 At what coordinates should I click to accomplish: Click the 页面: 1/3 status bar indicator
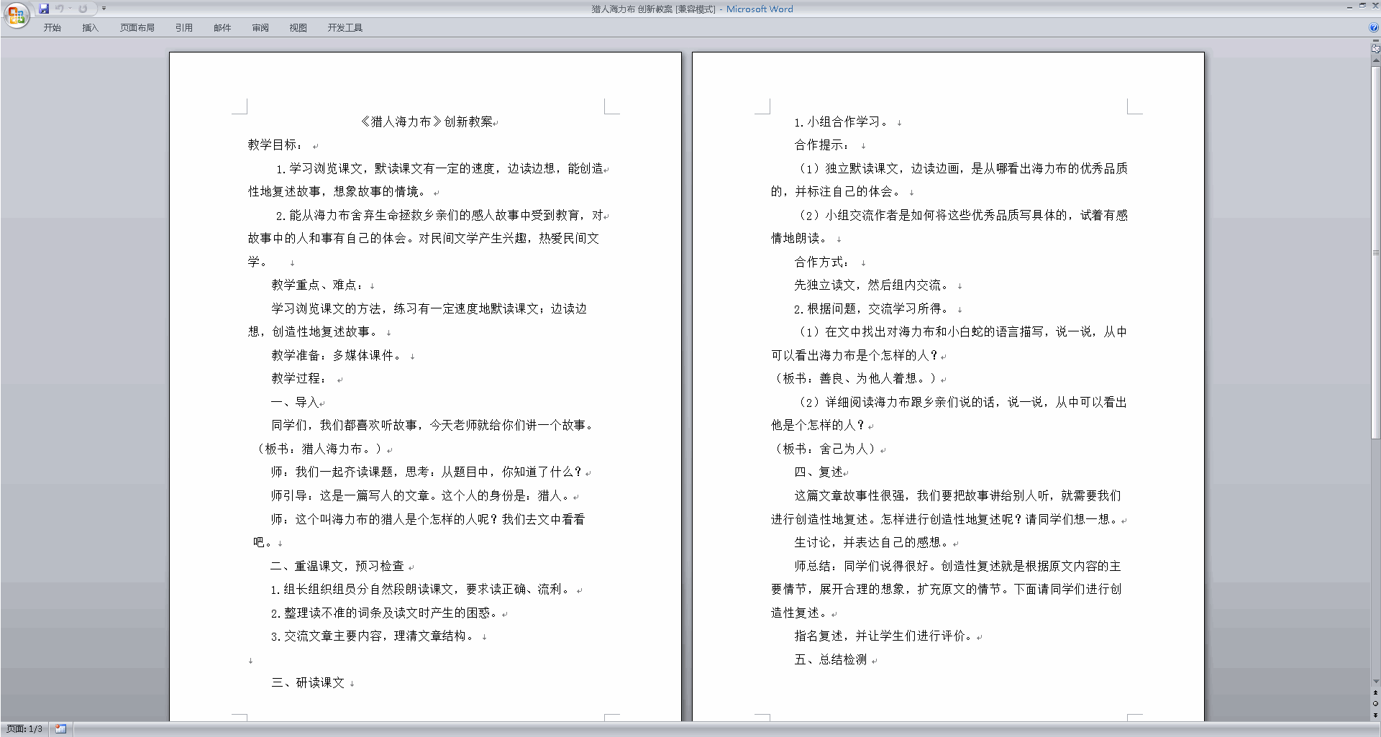[x=24, y=729]
